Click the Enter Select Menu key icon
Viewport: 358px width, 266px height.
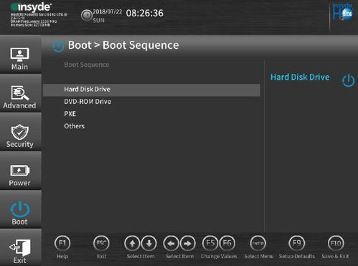tap(258, 244)
